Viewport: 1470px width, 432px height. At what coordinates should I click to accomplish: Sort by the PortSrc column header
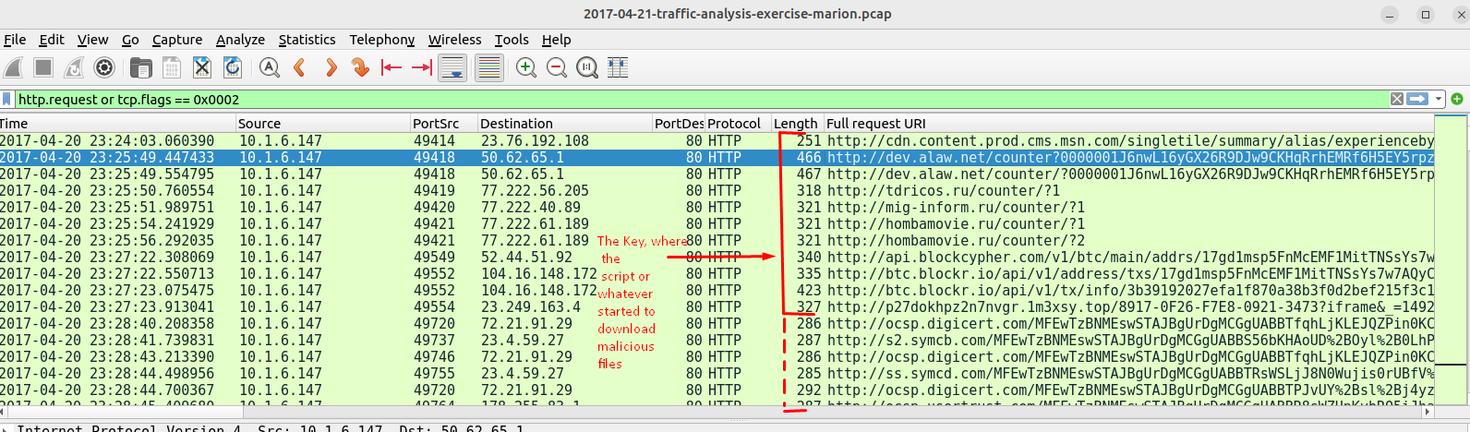[444, 124]
